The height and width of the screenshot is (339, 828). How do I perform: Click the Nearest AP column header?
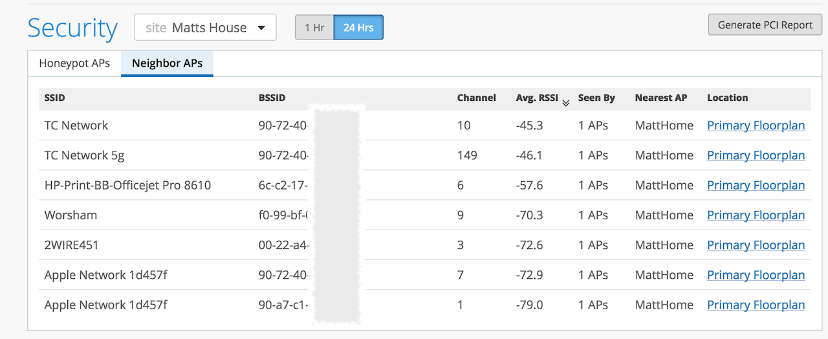(660, 98)
